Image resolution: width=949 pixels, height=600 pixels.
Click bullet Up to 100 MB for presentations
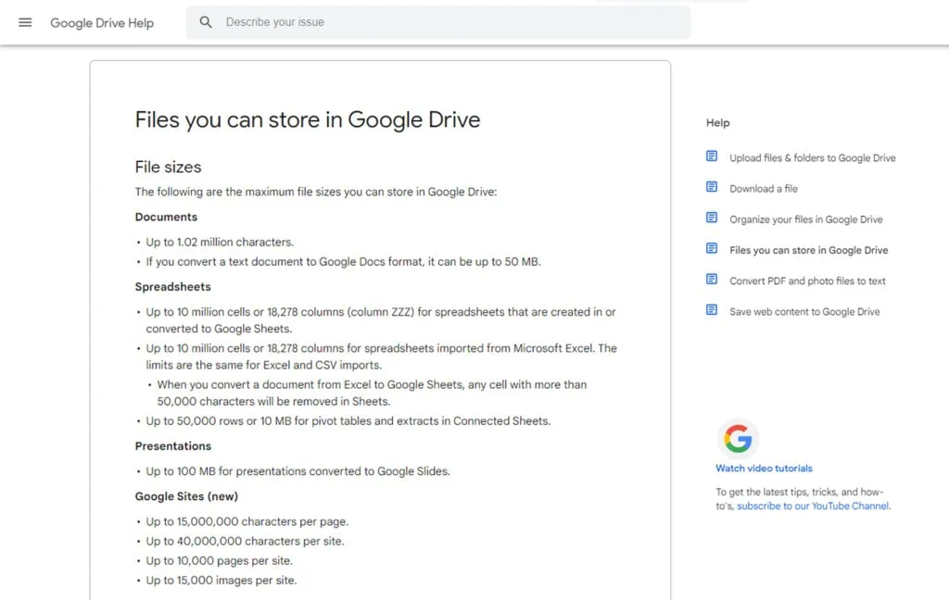coord(297,471)
